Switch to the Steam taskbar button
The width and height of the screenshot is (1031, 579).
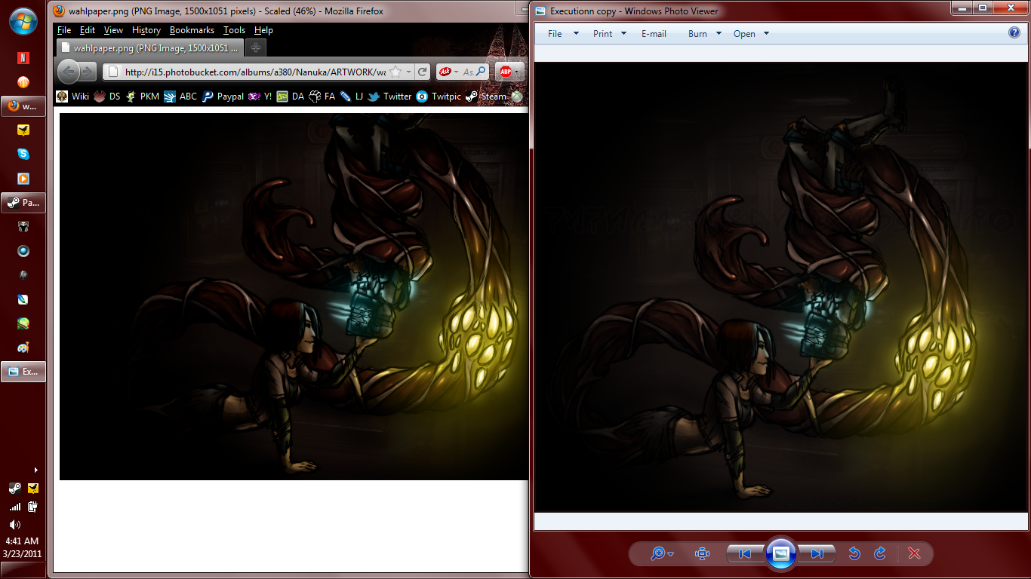coord(23,203)
